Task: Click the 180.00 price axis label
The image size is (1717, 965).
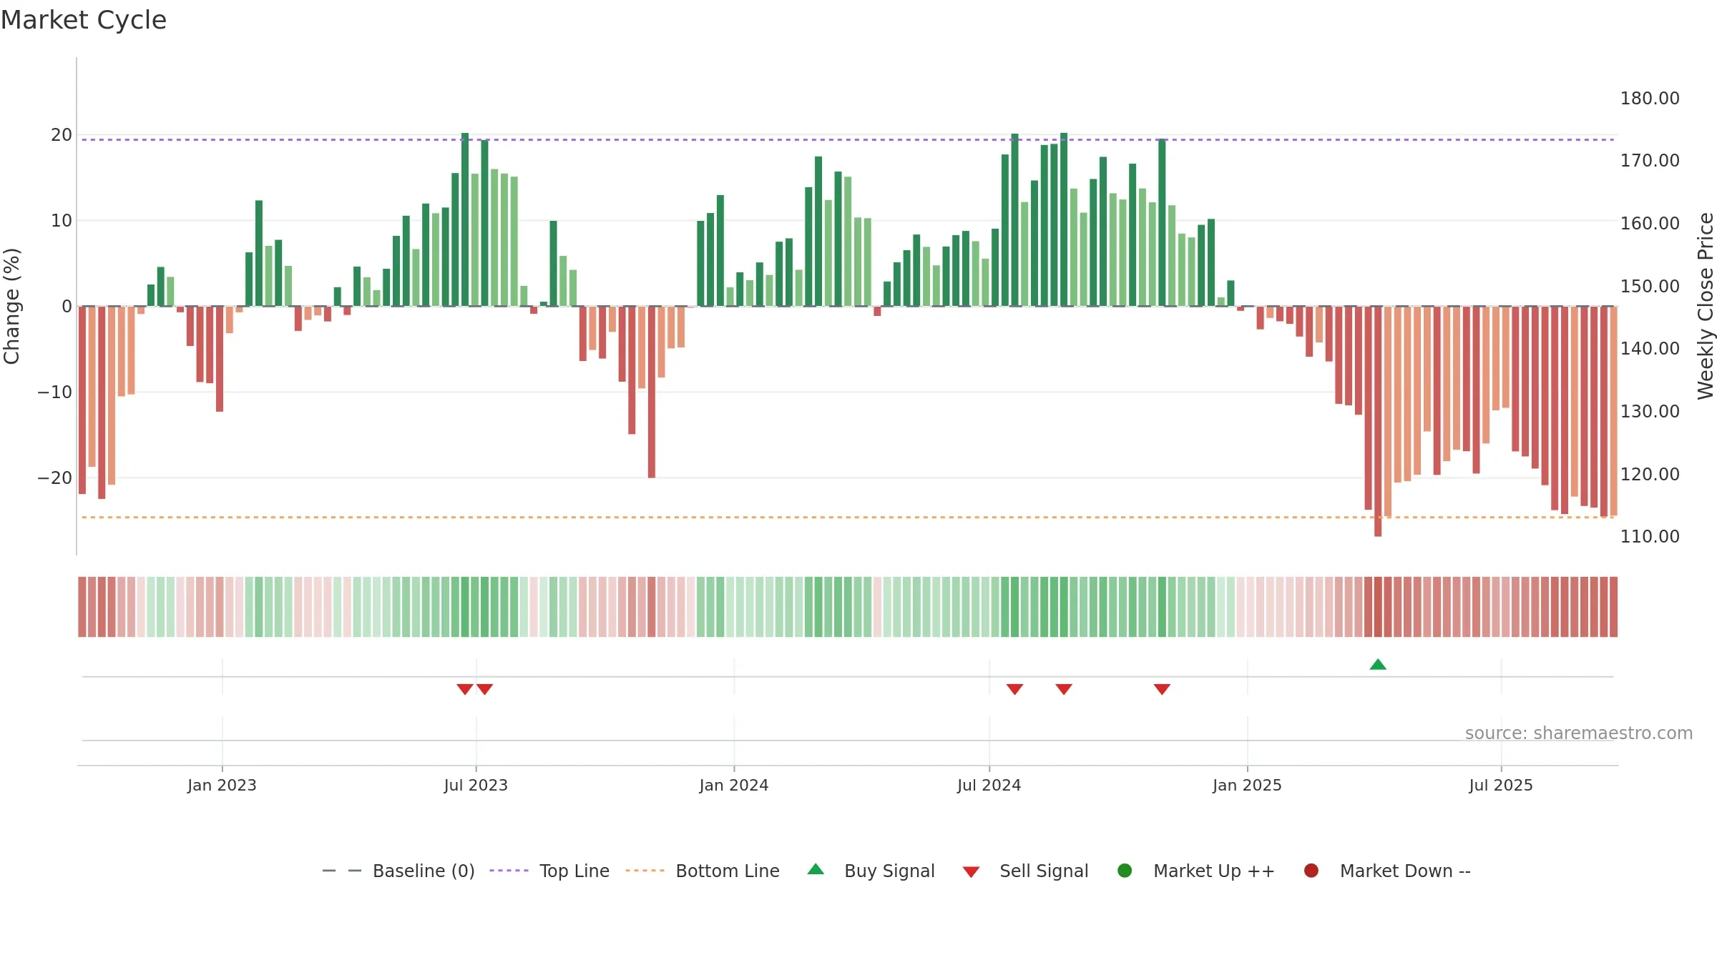Action: (1650, 98)
